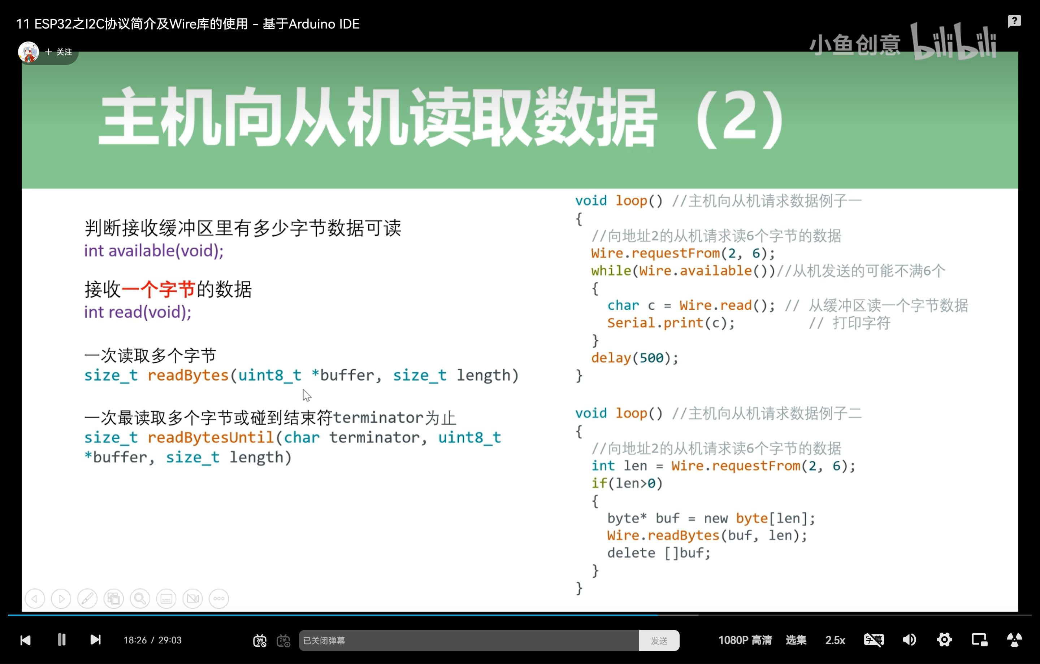1040x664 pixels.
Task: Follow the uploader with 关注 button
Action: click(x=59, y=52)
